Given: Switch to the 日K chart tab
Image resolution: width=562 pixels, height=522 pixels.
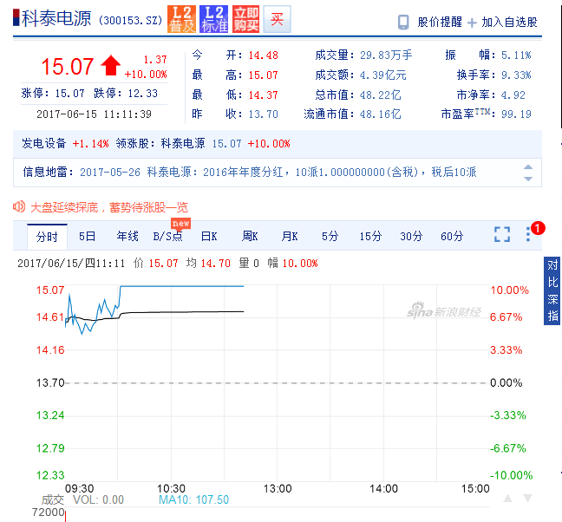Looking at the screenshot, I should tap(209, 236).
